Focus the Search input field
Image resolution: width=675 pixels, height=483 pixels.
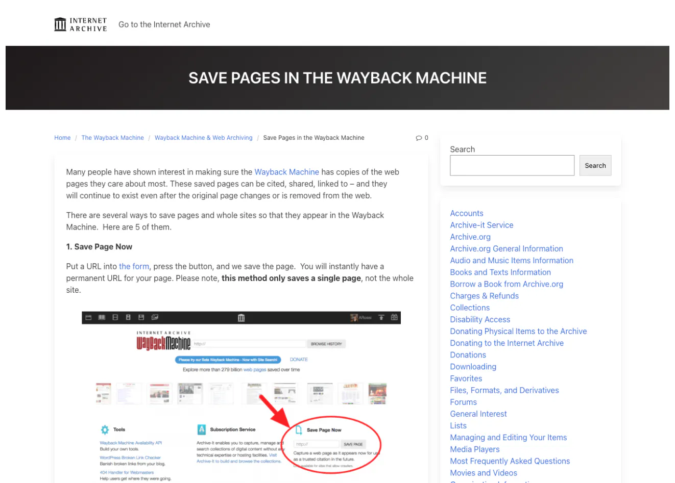[x=512, y=165]
